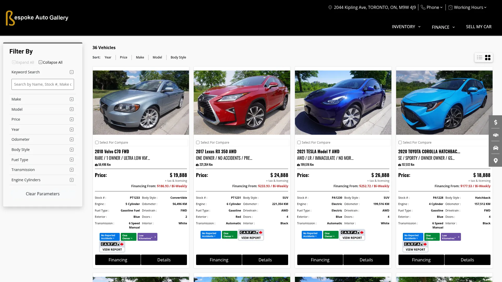The width and height of the screenshot is (502, 282).
Task: Click One Owner badge on Volvo C70
Action: point(129,237)
